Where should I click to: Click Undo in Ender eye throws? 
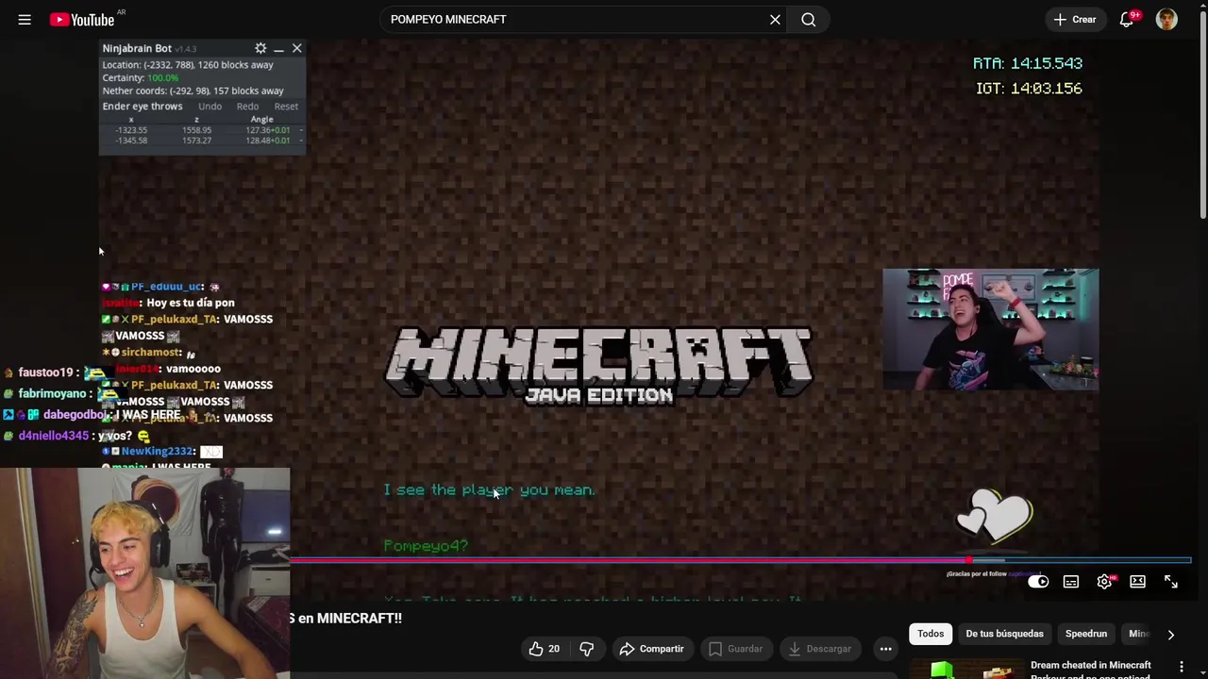tap(210, 107)
